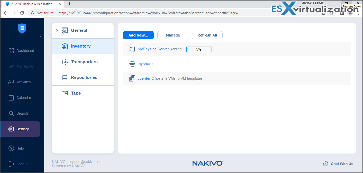Viewport: 363px width, 173px height.
Task: Click the chat bubble icon
Action: (326, 164)
